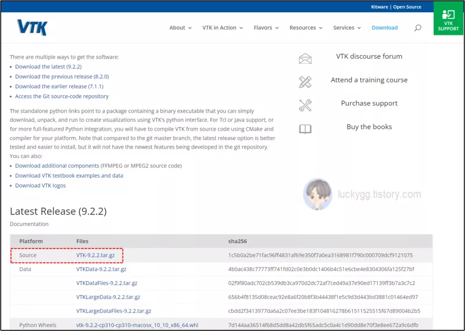
Task: Click the Files column header
Action: pyautogui.click(x=82, y=241)
